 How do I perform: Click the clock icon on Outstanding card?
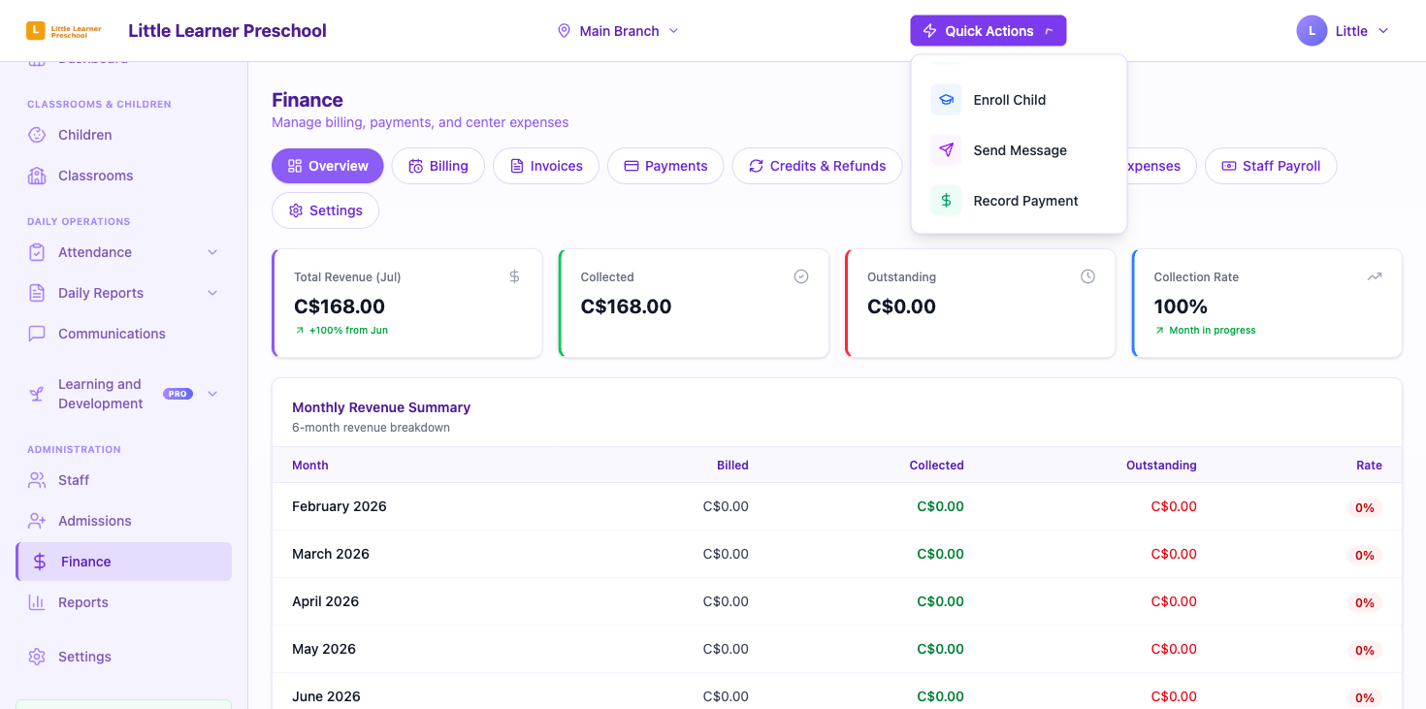tap(1087, 276)
